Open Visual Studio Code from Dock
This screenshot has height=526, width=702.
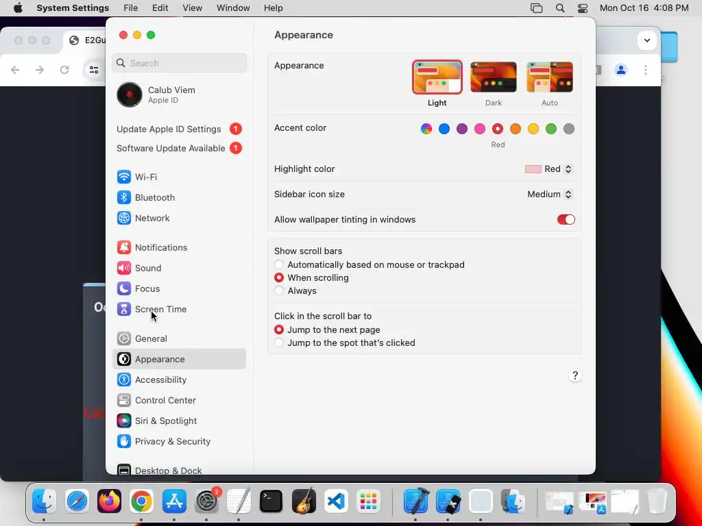pos(336,501)
